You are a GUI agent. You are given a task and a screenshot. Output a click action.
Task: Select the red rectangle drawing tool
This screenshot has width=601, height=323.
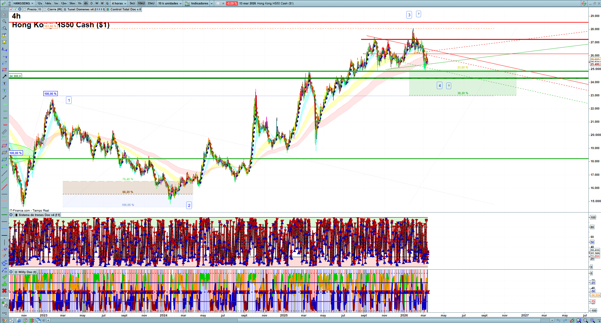click(4, 70)
